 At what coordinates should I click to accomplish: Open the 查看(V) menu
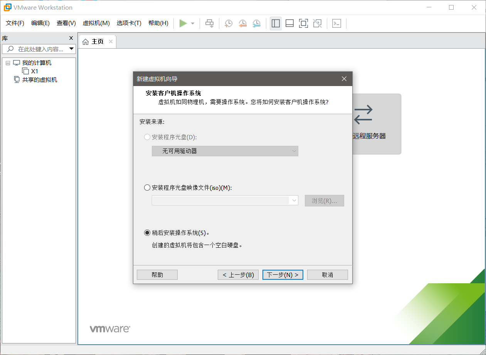click(x=66, y=23)
